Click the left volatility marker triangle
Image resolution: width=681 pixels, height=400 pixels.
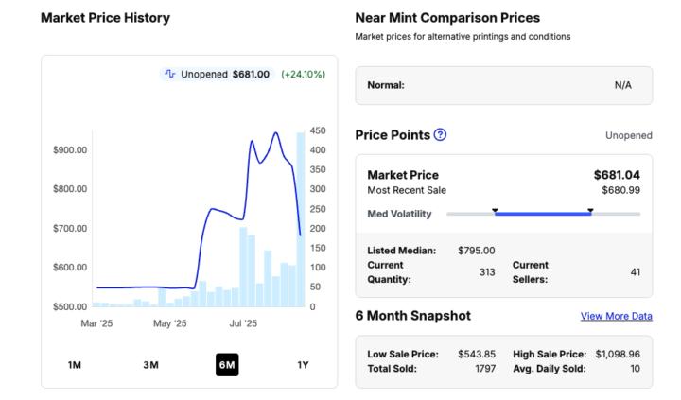(x=495, y=210)
